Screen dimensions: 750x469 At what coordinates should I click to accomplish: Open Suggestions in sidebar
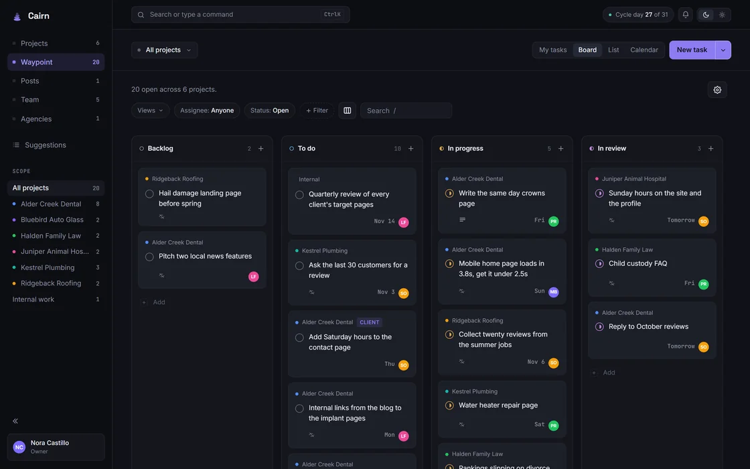click(56, 145)
